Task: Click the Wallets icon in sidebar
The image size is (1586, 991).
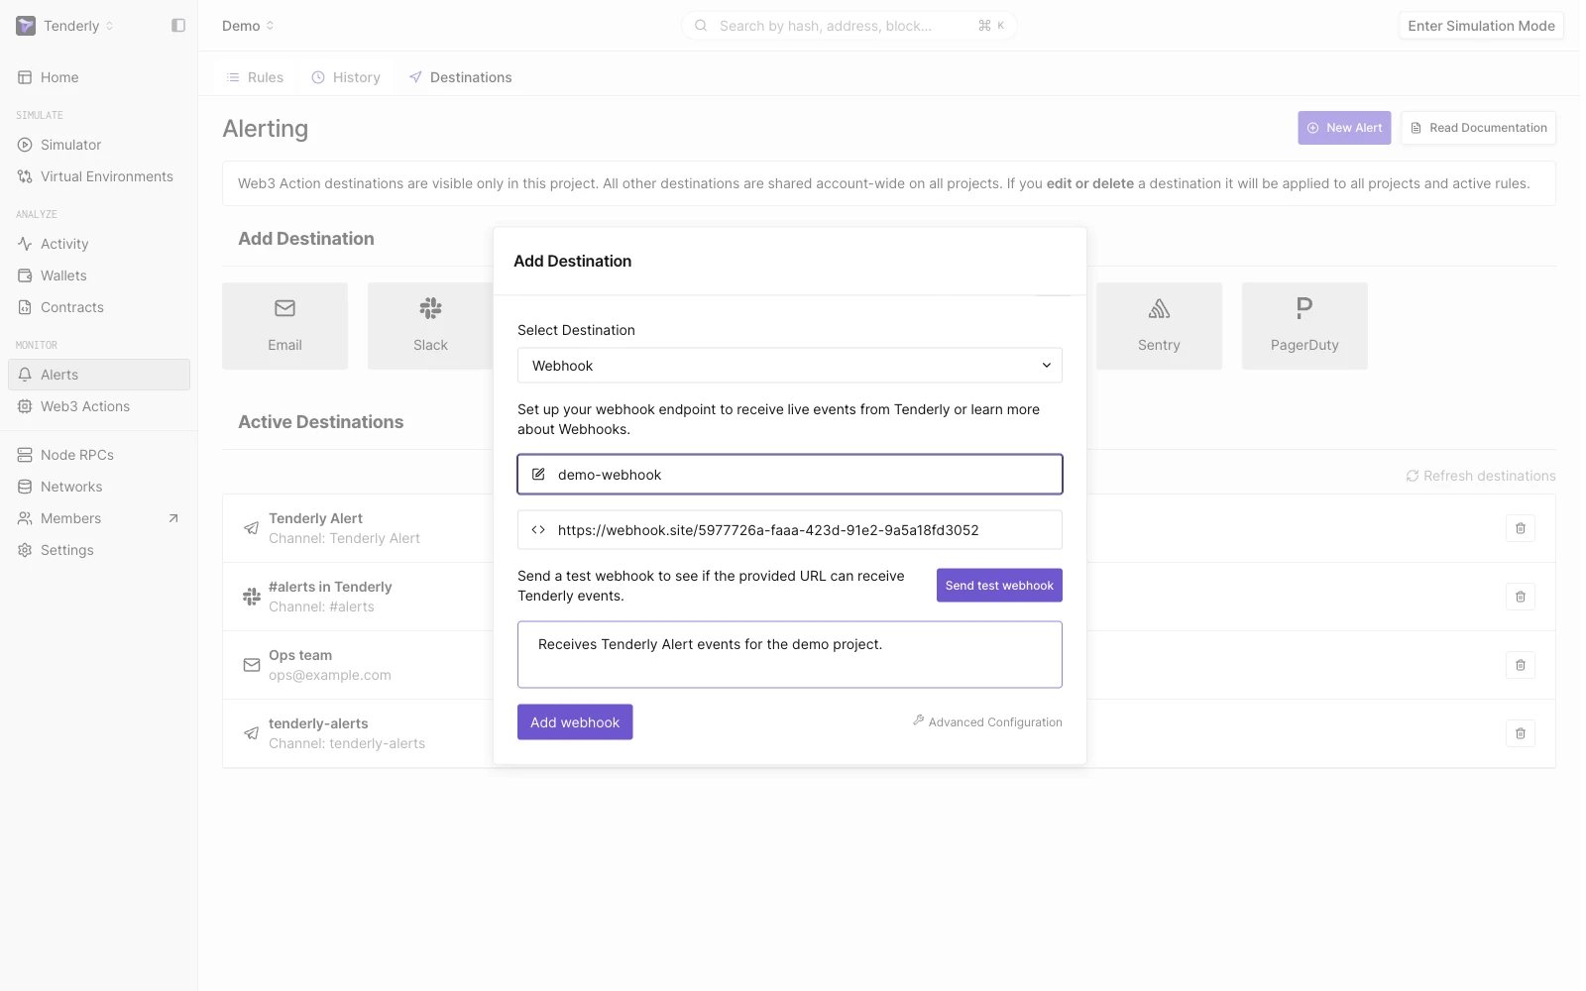Action: coord(25,275)
